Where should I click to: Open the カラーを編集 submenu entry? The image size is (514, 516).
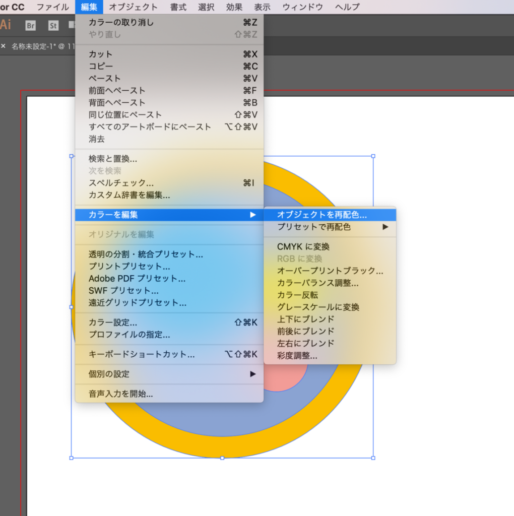(x=169, y=215)
